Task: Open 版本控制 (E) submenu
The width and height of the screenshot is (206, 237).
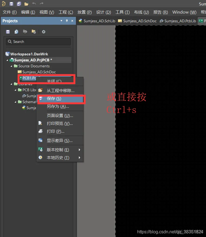Action: point(60,150)
